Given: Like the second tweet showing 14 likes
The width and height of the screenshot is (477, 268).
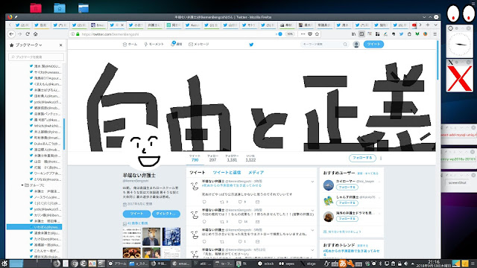Looking at the screenshot, I should pyautogui.click(x=240, y=222).
